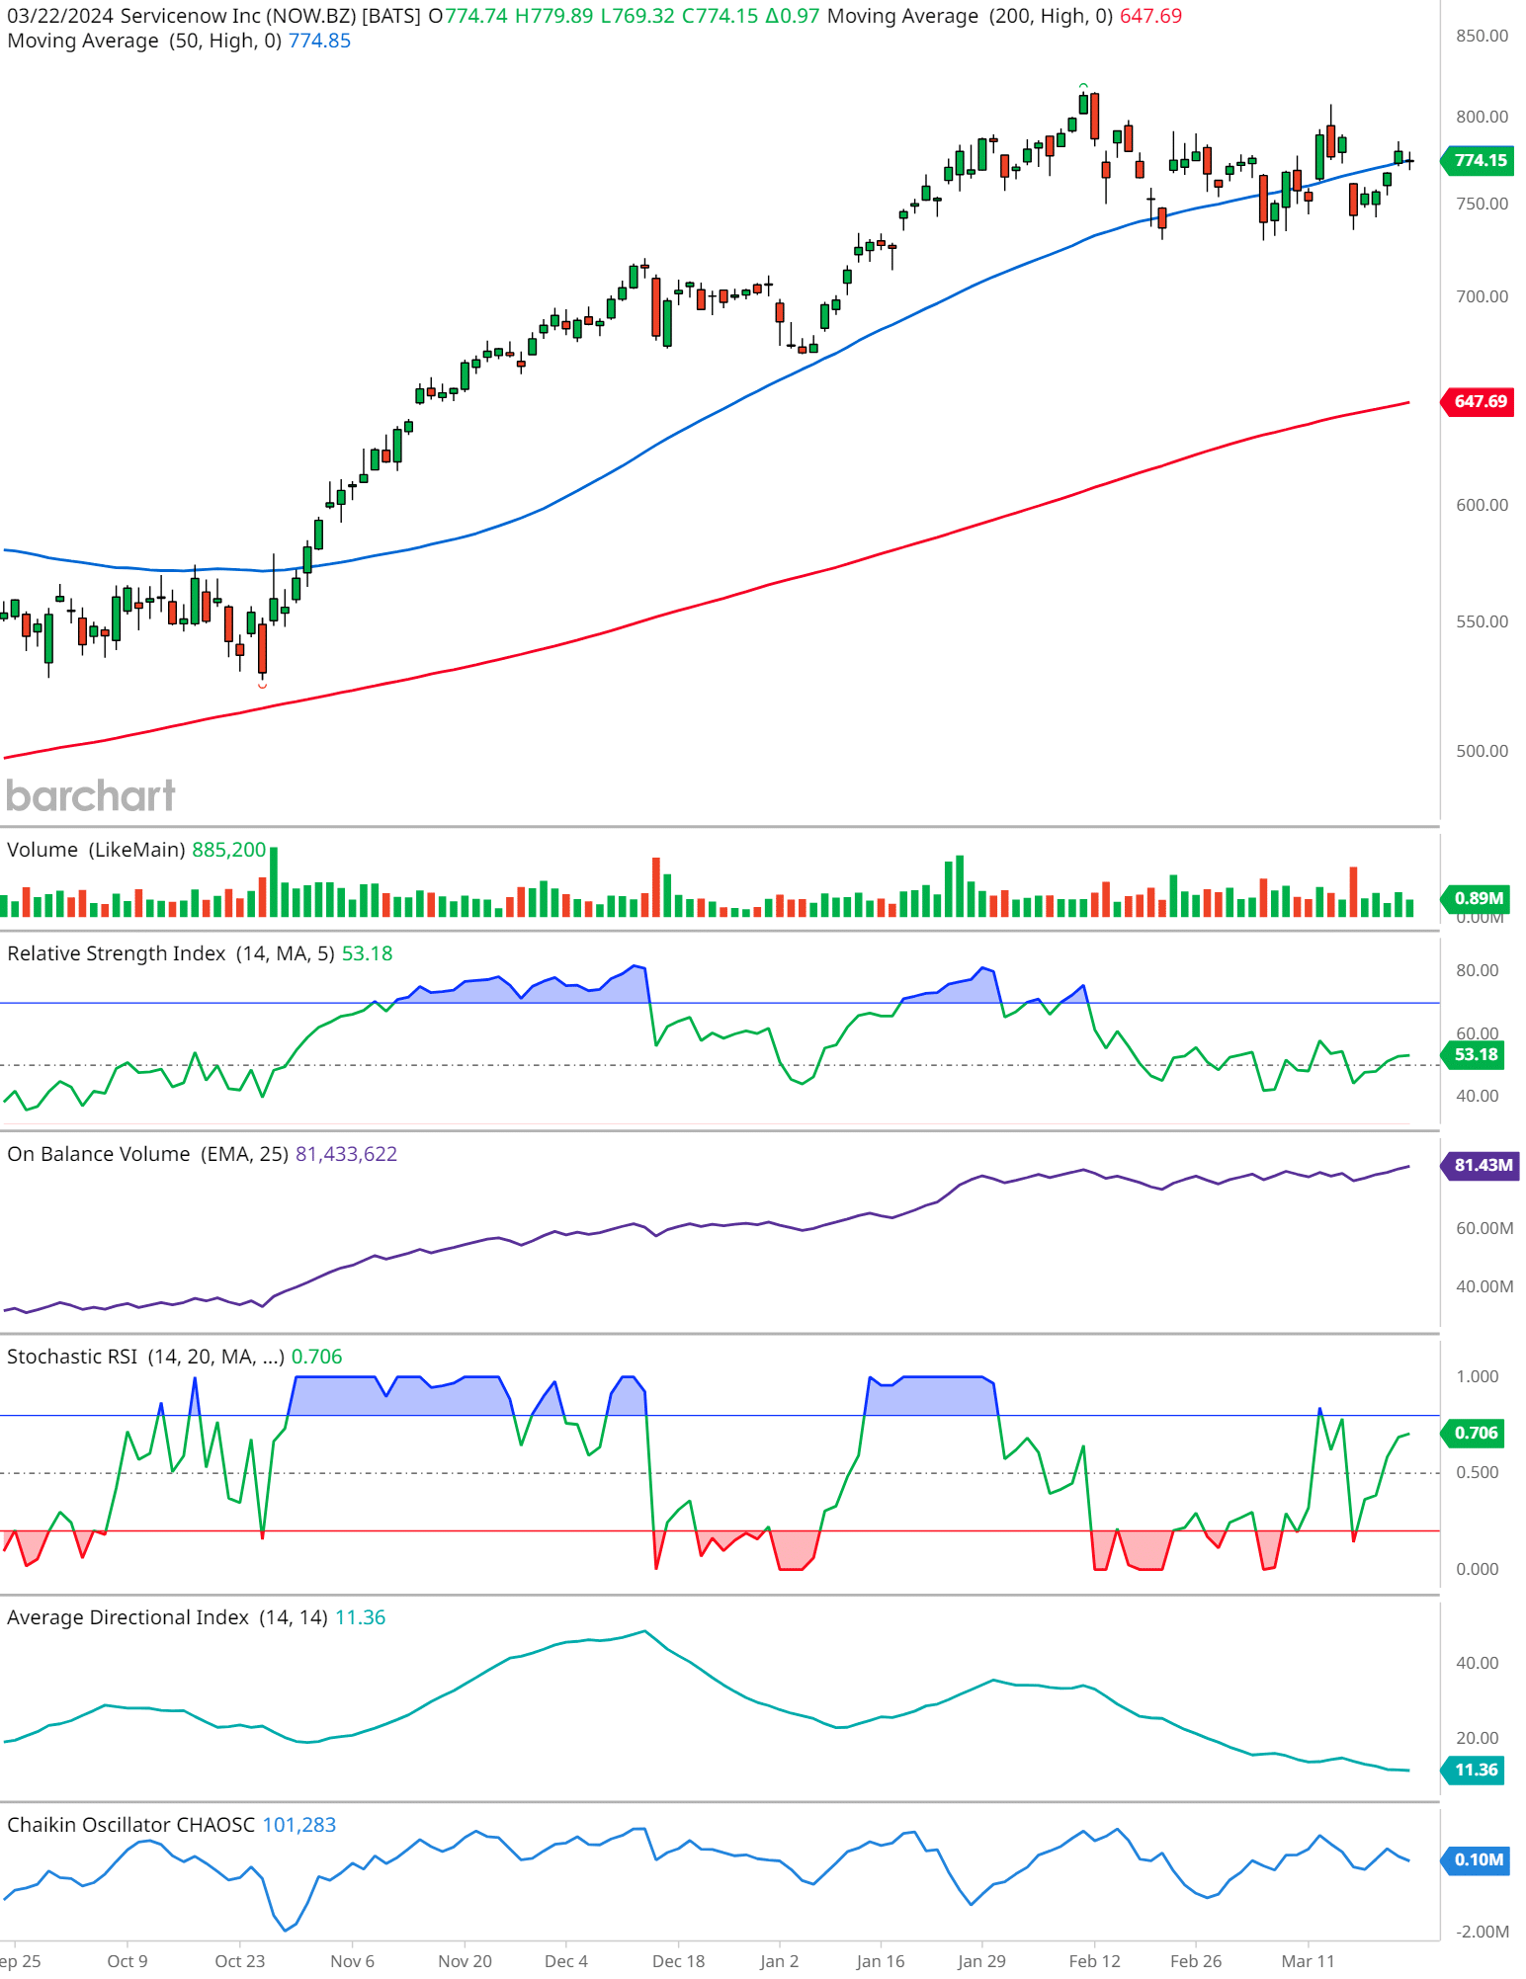The height and width of the screenshot is (1979, 1526).
Task: Click the green high marker above February peak candle
Action: (1083, 86)
